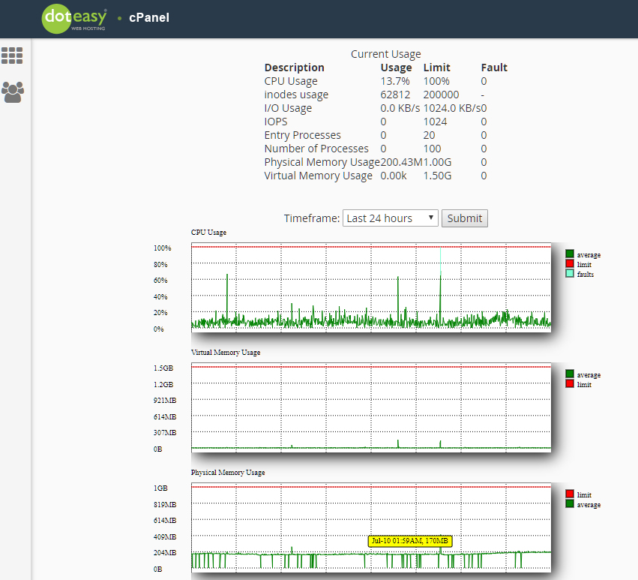Open the cPanel applications grid icon
The height and width of the screenshot is (580, 638).
13,56
